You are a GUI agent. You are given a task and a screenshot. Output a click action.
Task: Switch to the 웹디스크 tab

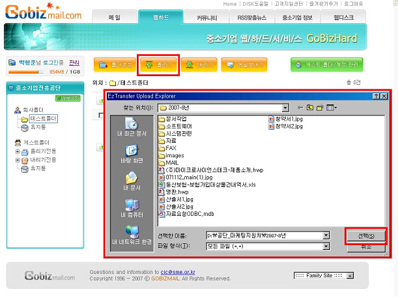pyautogui.click(x=343, y=18)
